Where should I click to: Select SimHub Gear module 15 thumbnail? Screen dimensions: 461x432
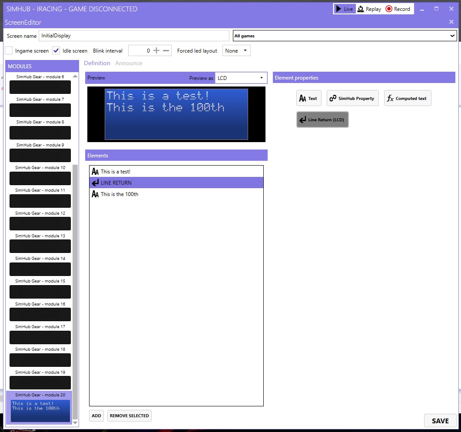(x=40, y=292)
